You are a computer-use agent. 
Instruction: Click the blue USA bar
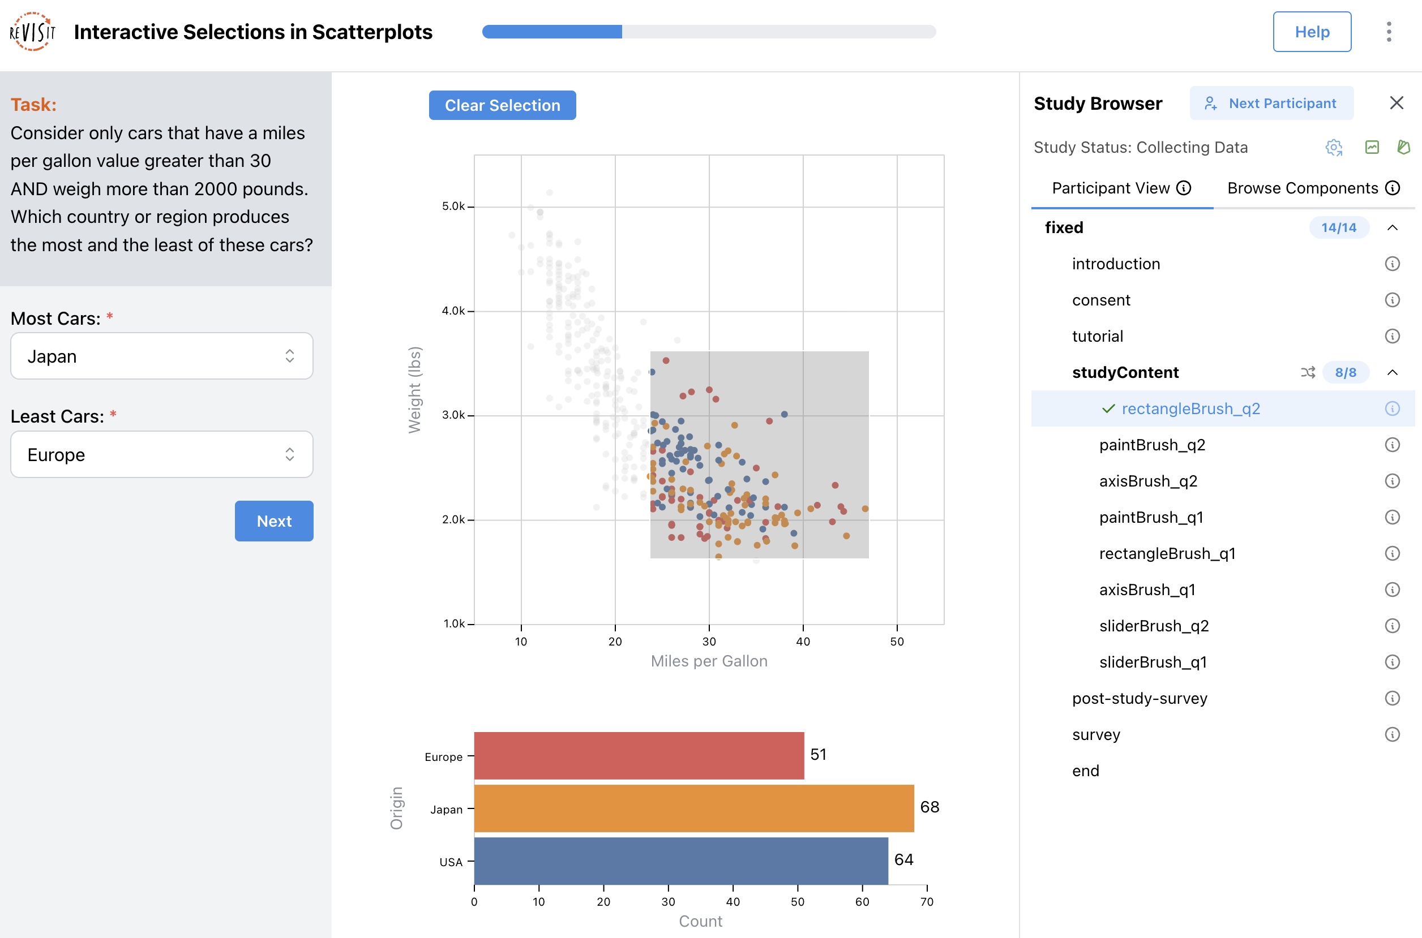pyautogui.click(x=681, y=861)
